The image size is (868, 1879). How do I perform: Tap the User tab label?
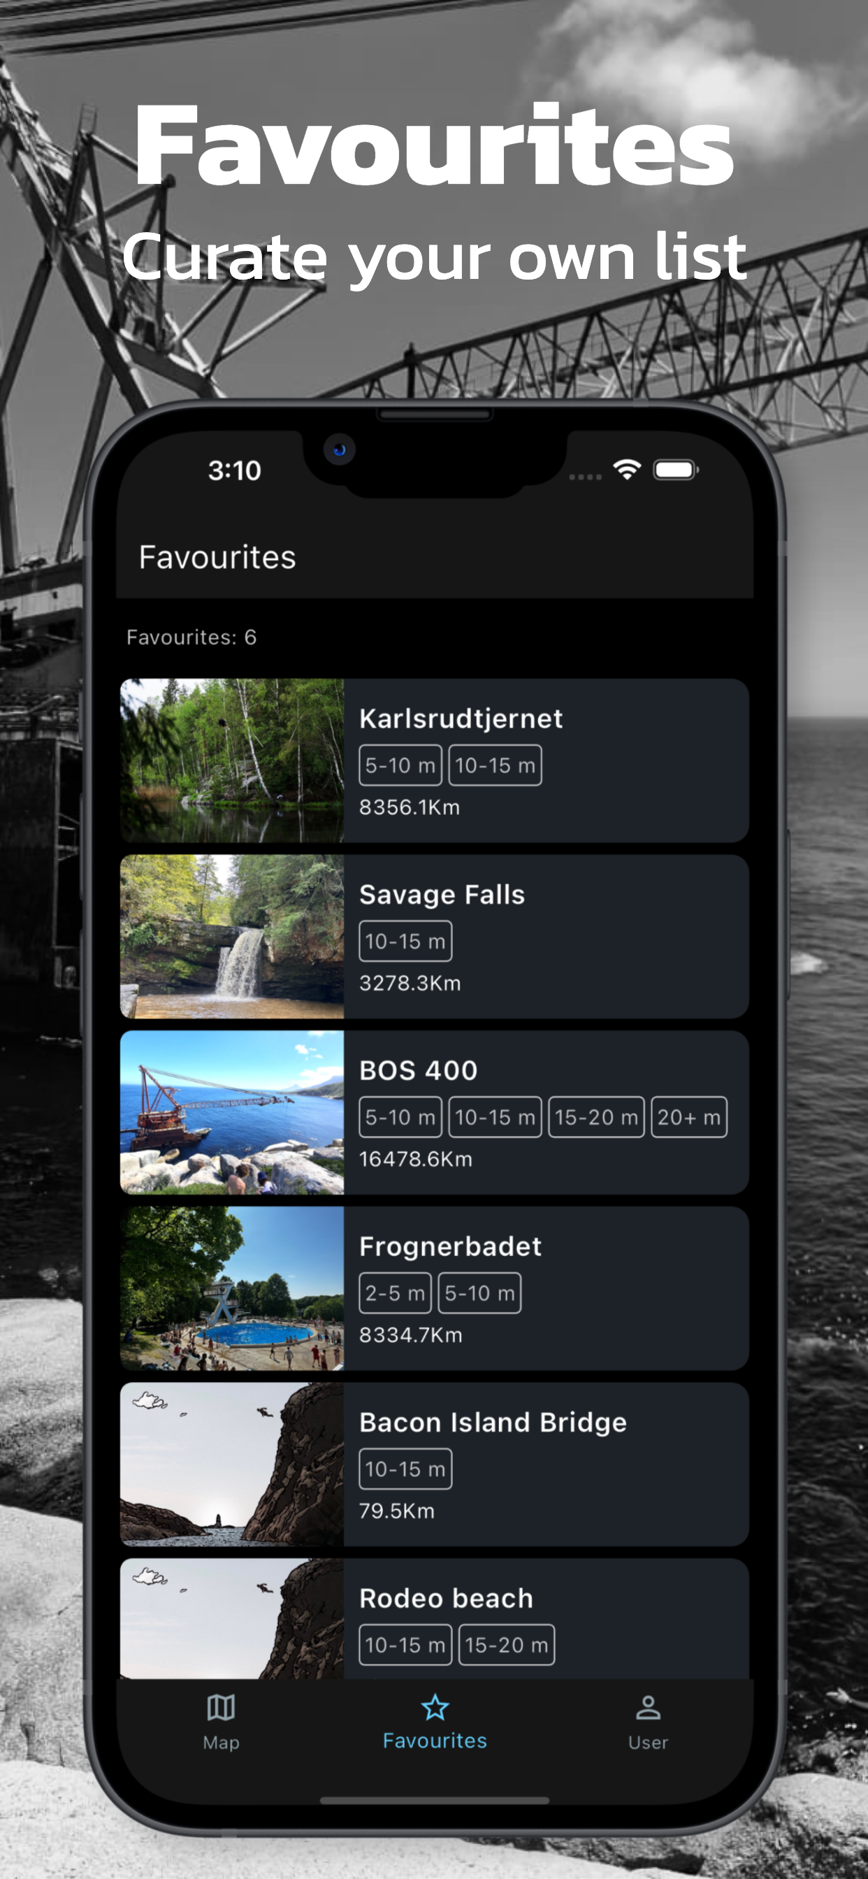648,1742
